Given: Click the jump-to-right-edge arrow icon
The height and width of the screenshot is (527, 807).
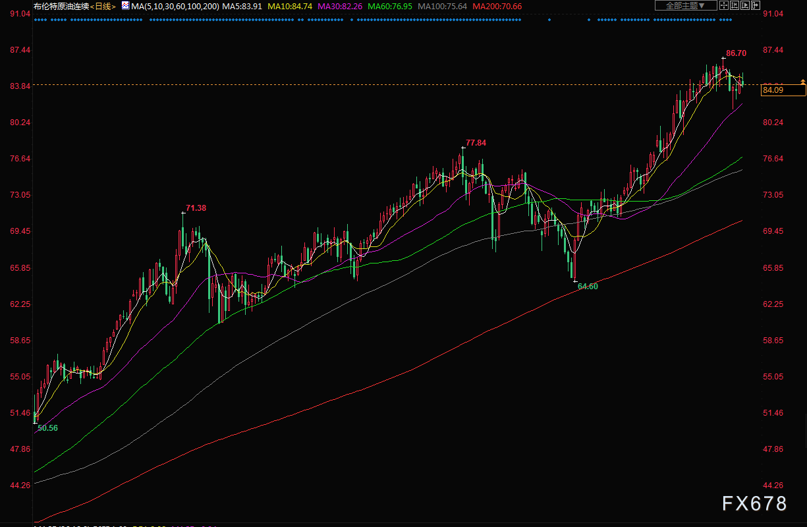Looking at the screenshot, I should [x=756, y=5].
